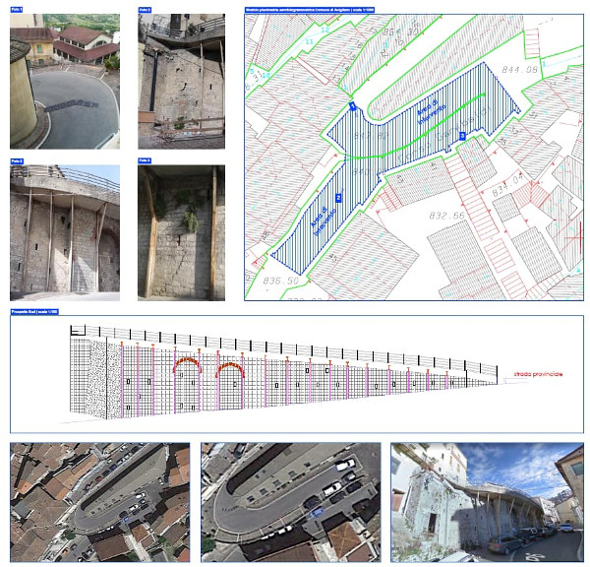The height and width of the screenshot is (567, 590).
Task: Open the bottom-right street view photo
Action: pyautogui.click(x=486, y=502)
